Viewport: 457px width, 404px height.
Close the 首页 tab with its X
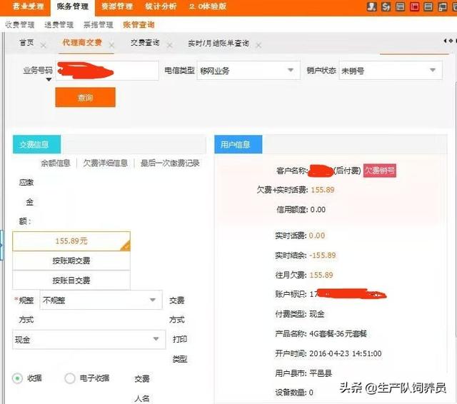[44, 46]
